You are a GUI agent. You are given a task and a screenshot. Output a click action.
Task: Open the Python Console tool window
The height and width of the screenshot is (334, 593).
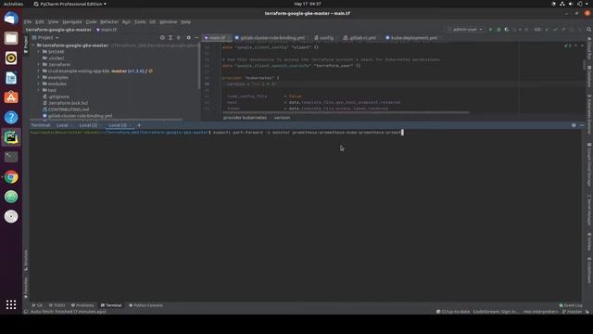pyautogui.click(x=145, y=305)
